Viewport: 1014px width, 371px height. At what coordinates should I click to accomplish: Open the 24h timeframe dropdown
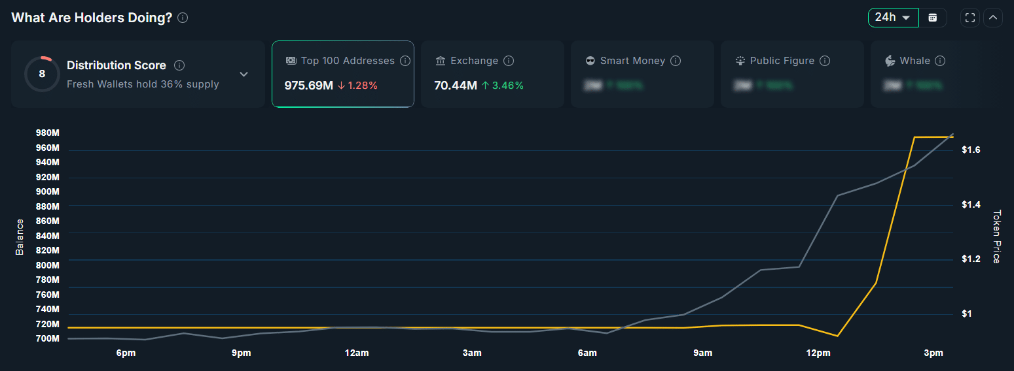pos(893,18)
